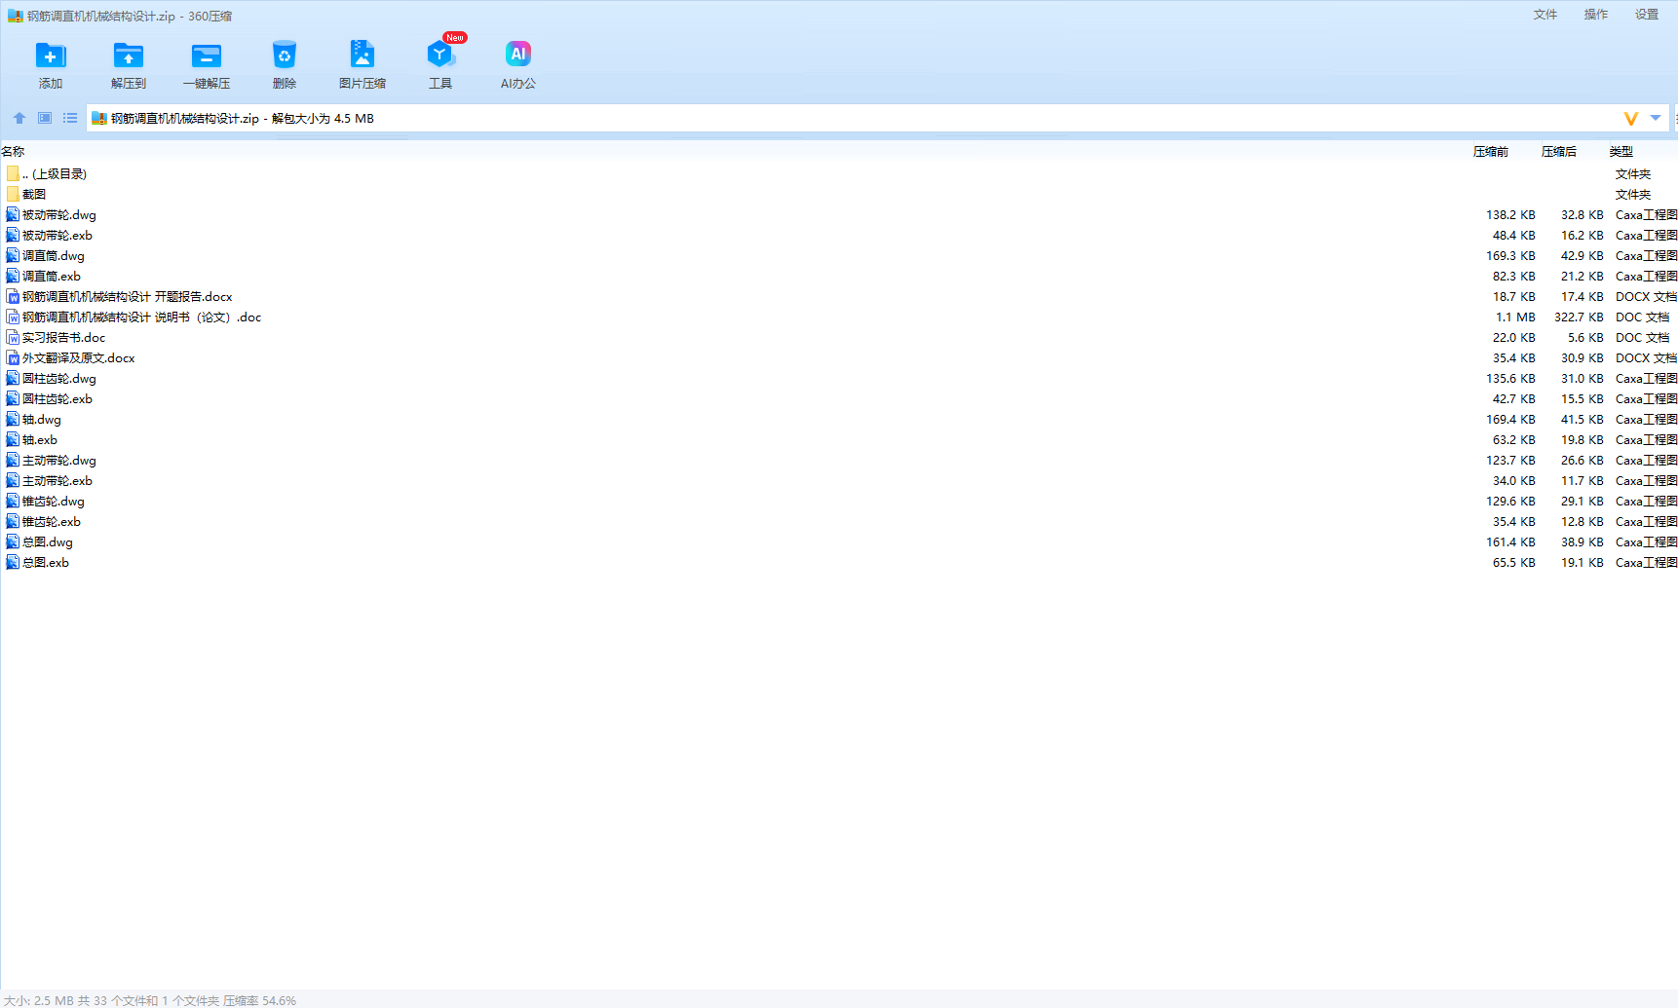
Task: Switch to the list view icon
Action: (70, 118)
